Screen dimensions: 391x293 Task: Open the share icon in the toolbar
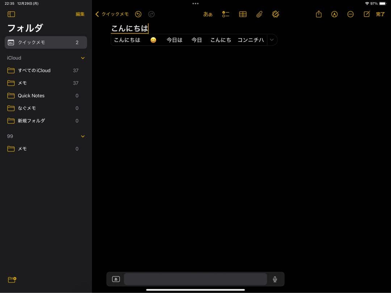319,14
